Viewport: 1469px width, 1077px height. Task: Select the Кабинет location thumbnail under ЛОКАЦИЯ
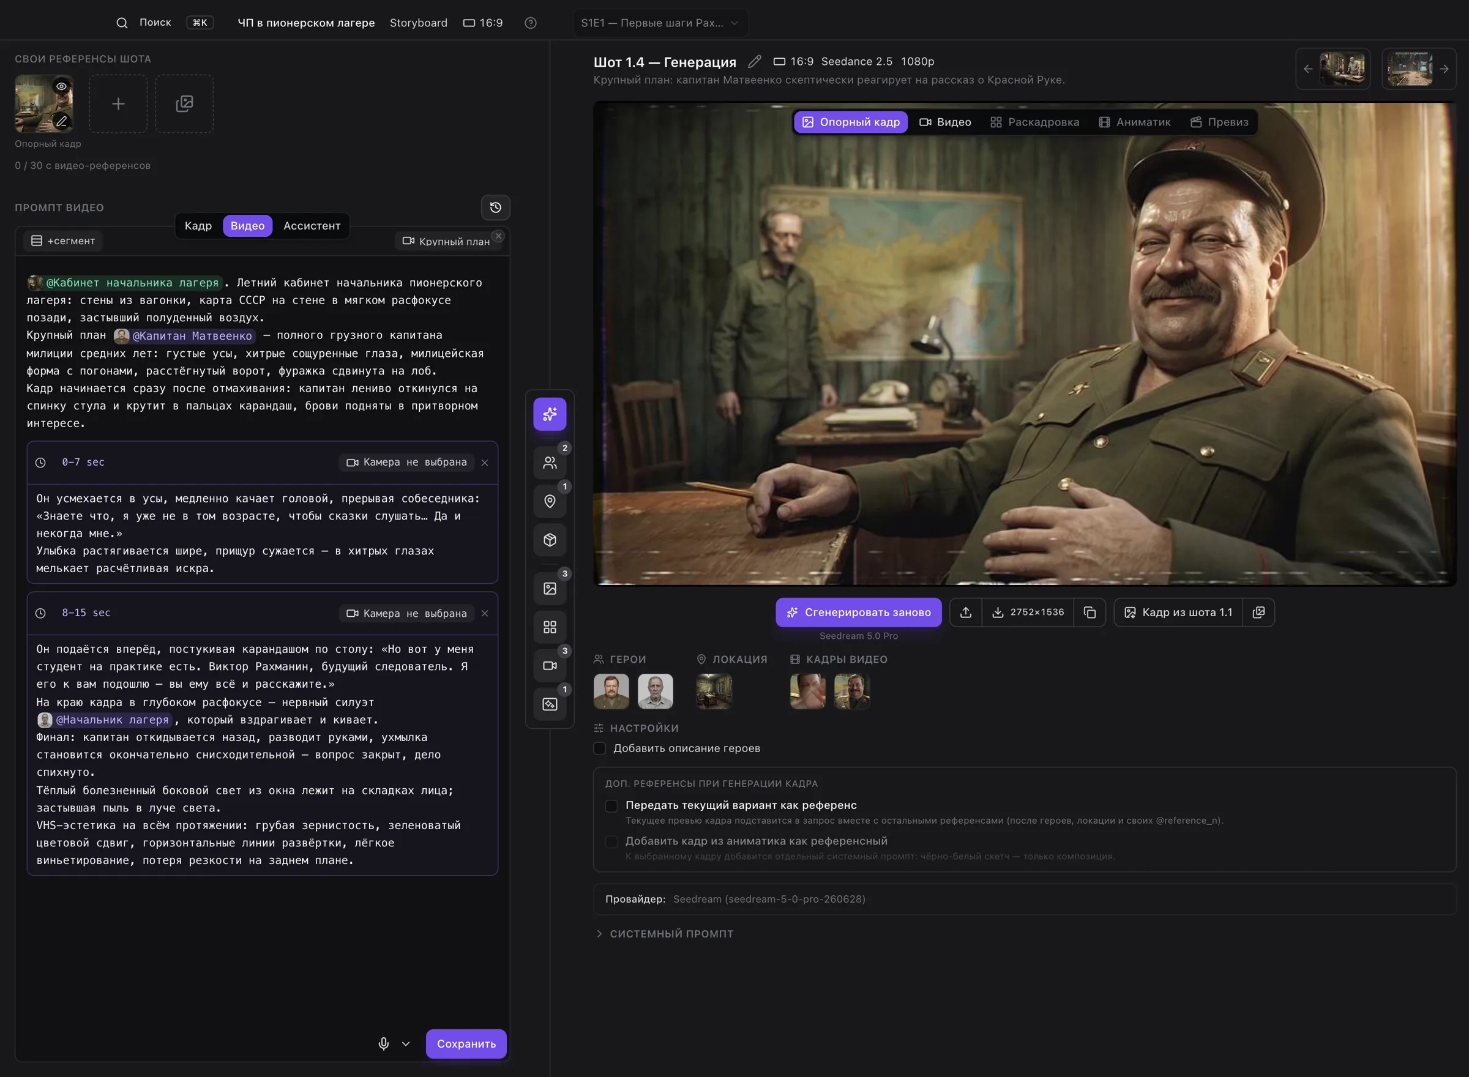pos(714,691)
